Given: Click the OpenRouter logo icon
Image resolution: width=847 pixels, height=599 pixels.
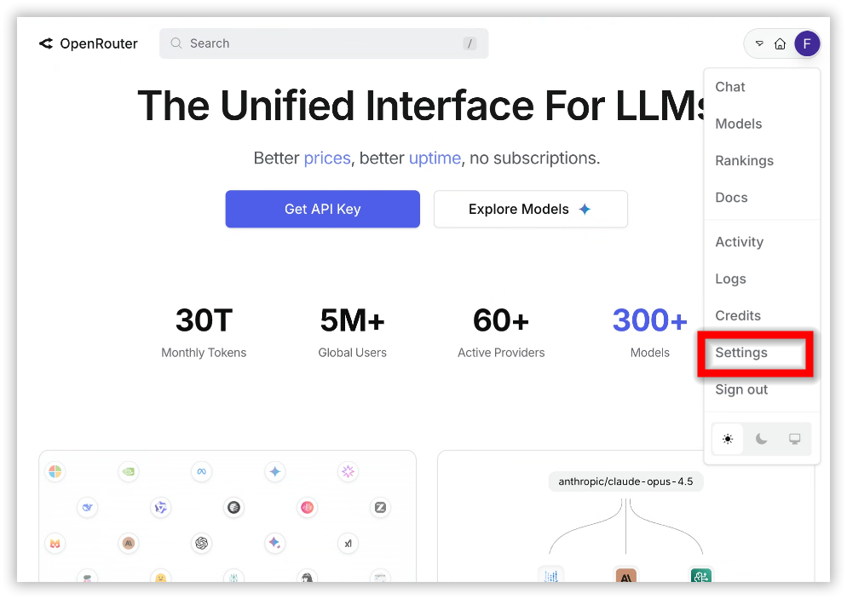Looking at the screenshot, I should click(46, 43).
